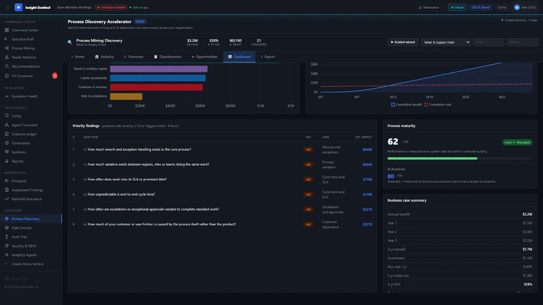Switch to the Export tab
Screen dimensions: 543x305
pyautogui.click(x=268, y=57)
